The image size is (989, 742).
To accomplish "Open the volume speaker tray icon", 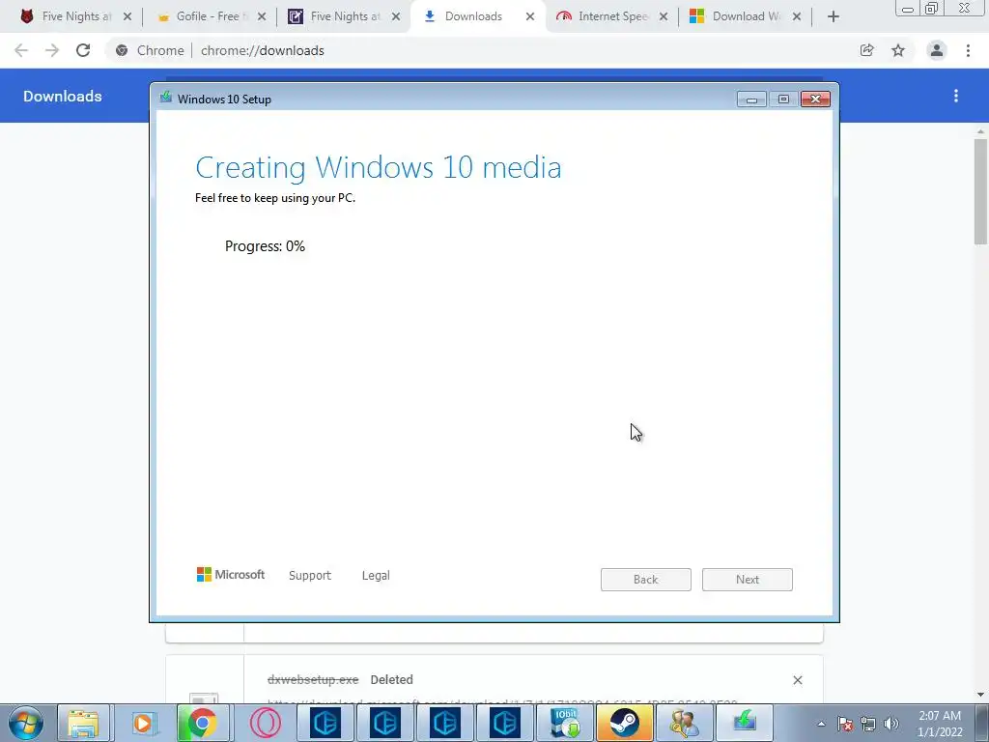I will pyautogui.click(x=891, y=724).
